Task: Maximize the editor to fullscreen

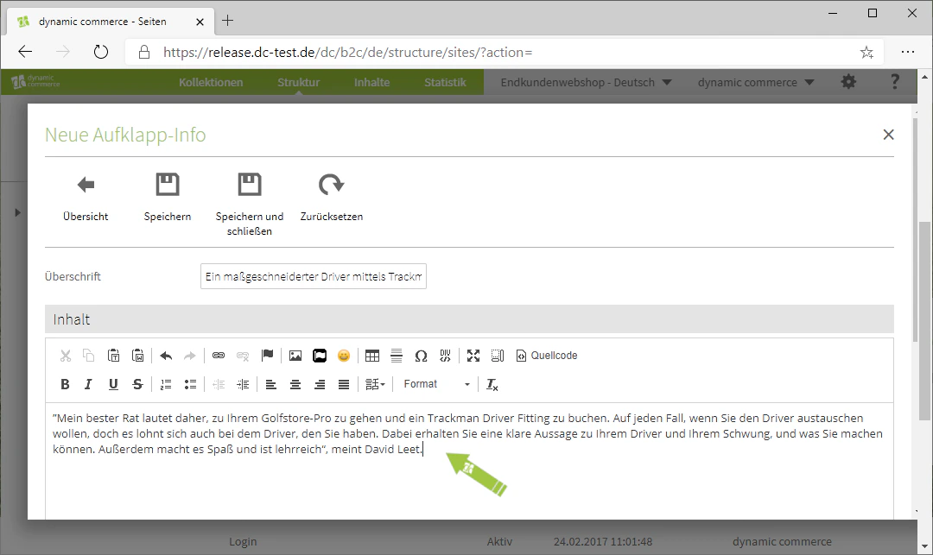Action: tap(473, 356)
